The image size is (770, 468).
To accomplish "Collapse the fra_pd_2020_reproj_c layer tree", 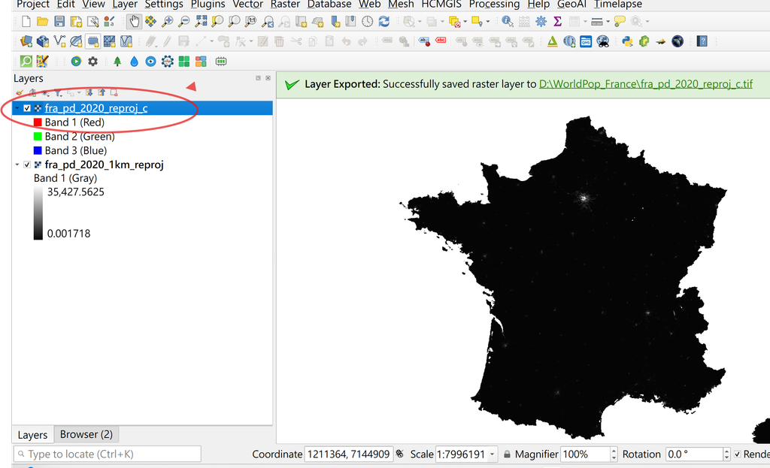I will click(17, 108).
